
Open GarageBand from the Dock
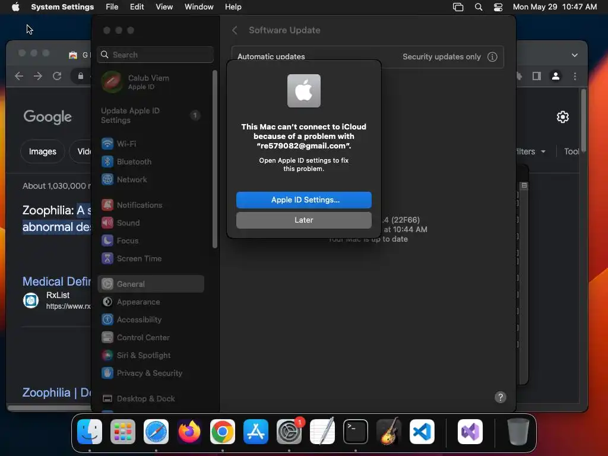coord(389,432)
